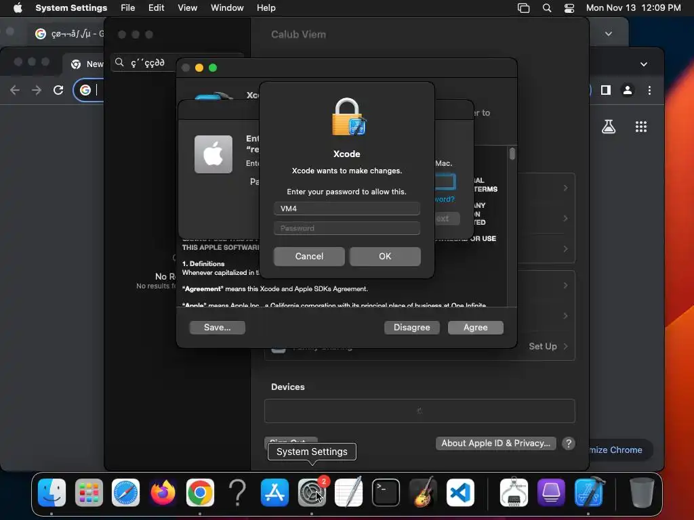Expand the rear Chrome window tab chevron
This screenshot has width=694, height=520.
[609, 34]
